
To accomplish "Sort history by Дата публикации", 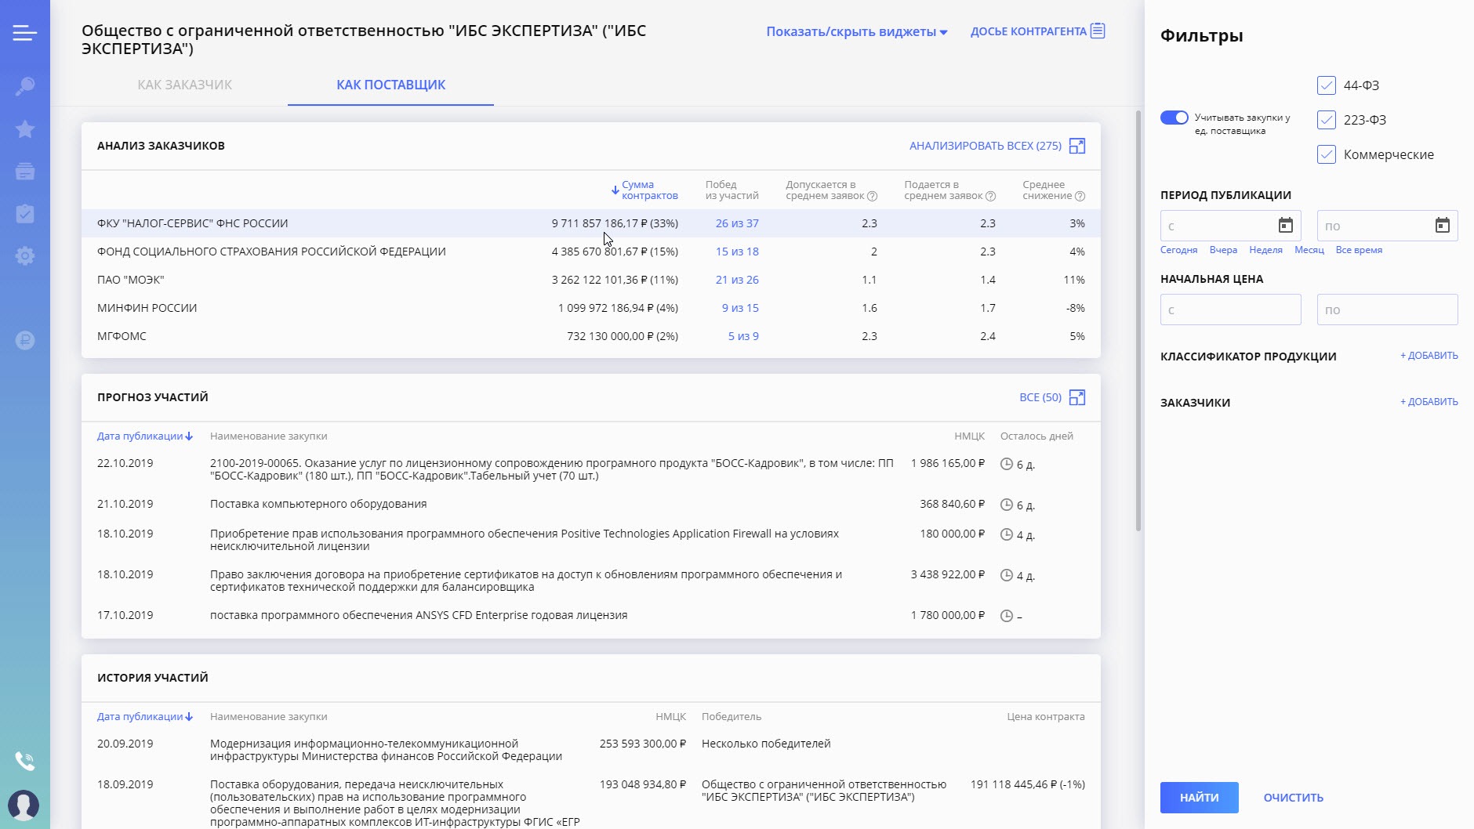I will (145, 717).
